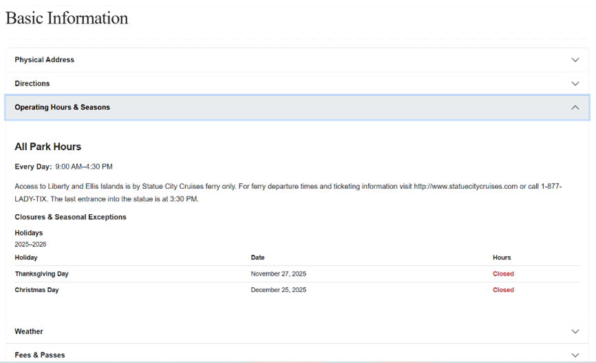
Task: Click the Thanksgiving Day holiday name
Action: (41, 273)
